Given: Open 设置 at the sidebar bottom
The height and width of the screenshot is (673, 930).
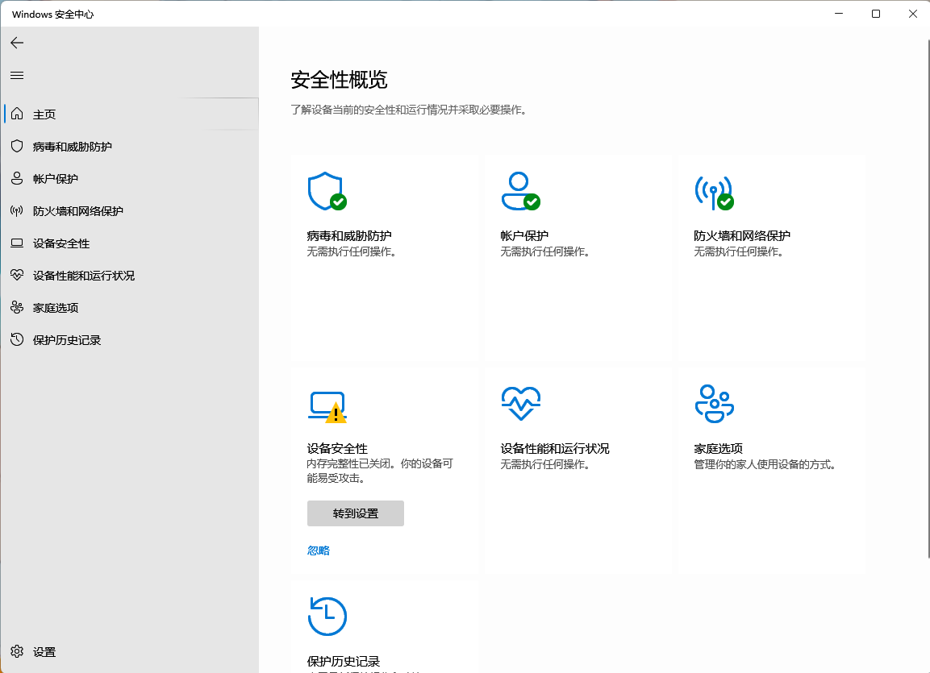Looking at the screenshot, I should 131,652.
